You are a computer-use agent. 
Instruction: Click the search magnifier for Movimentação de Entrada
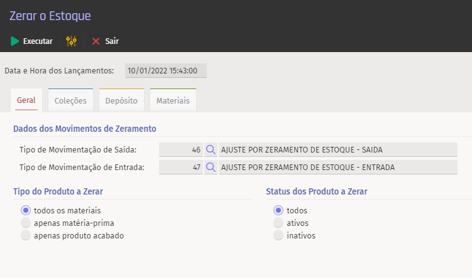click(x=211, y=167)
